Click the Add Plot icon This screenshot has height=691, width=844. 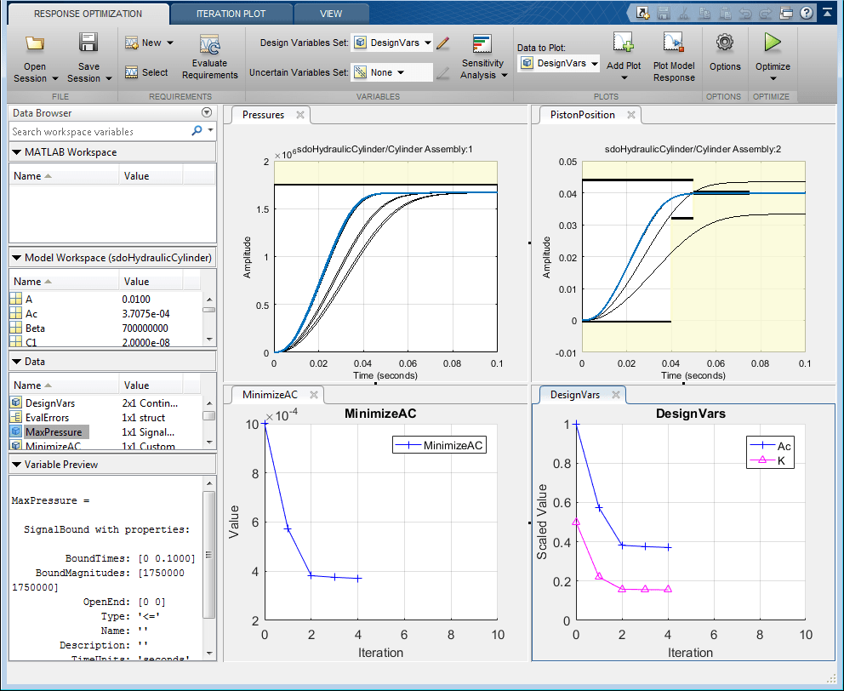point(624,44)
